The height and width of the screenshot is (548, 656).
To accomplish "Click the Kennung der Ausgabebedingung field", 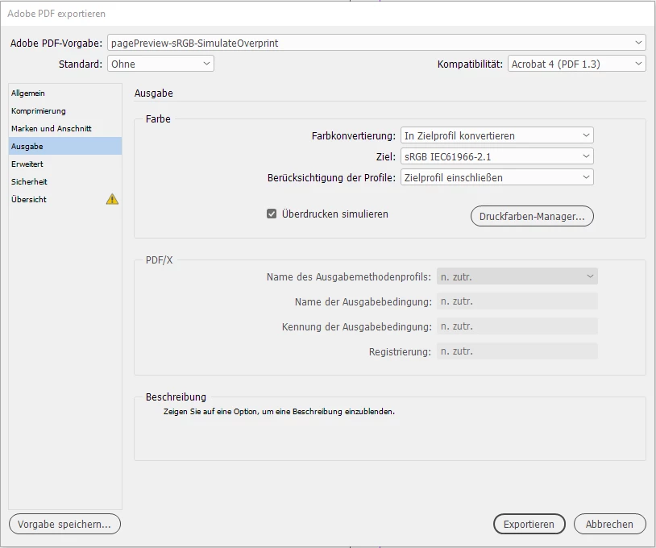I will [x=517, y=326].
